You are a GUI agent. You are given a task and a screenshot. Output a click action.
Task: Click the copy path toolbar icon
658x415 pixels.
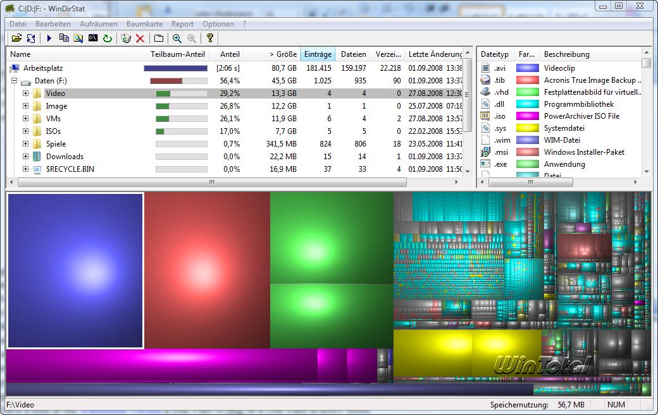click(64, 39)
